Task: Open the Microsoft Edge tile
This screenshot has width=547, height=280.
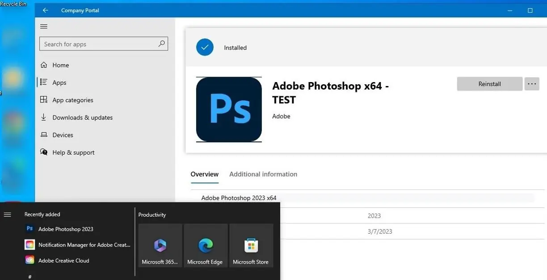Action: [x=206, y=245]
